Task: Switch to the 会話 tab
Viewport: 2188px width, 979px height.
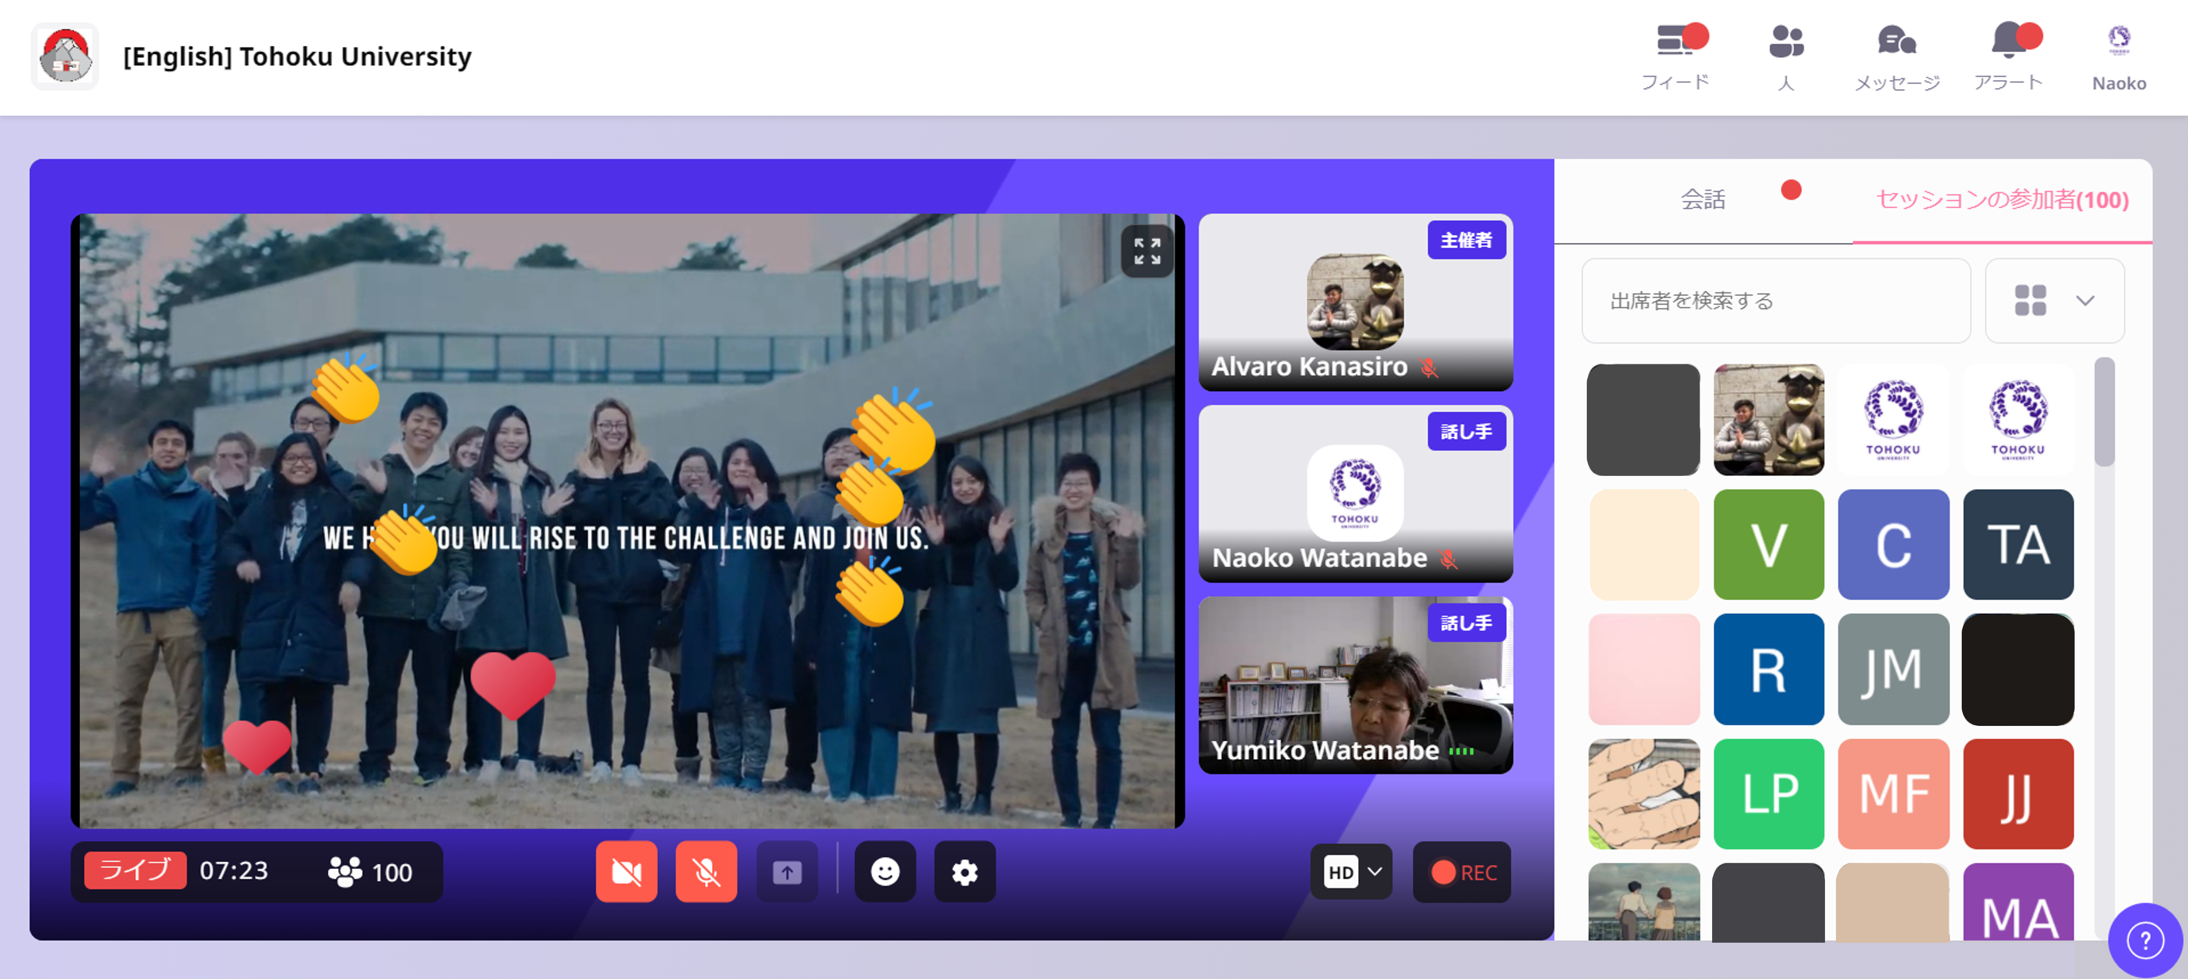Action: 1703,199
